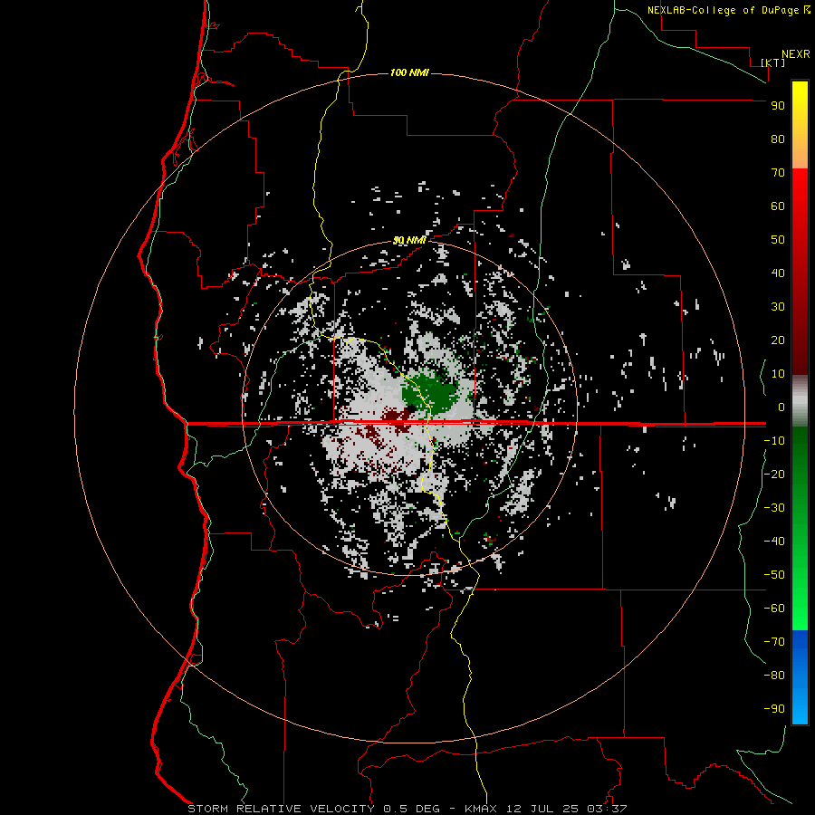
Task: Click the -90 knot scale label
Action: click(x=774, y=709)
